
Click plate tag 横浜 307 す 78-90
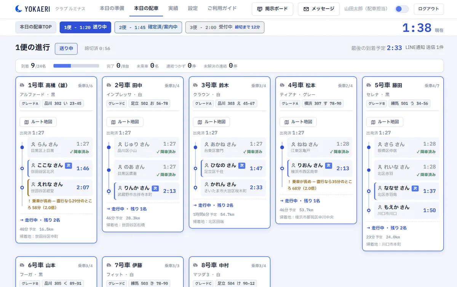(323, 103)
